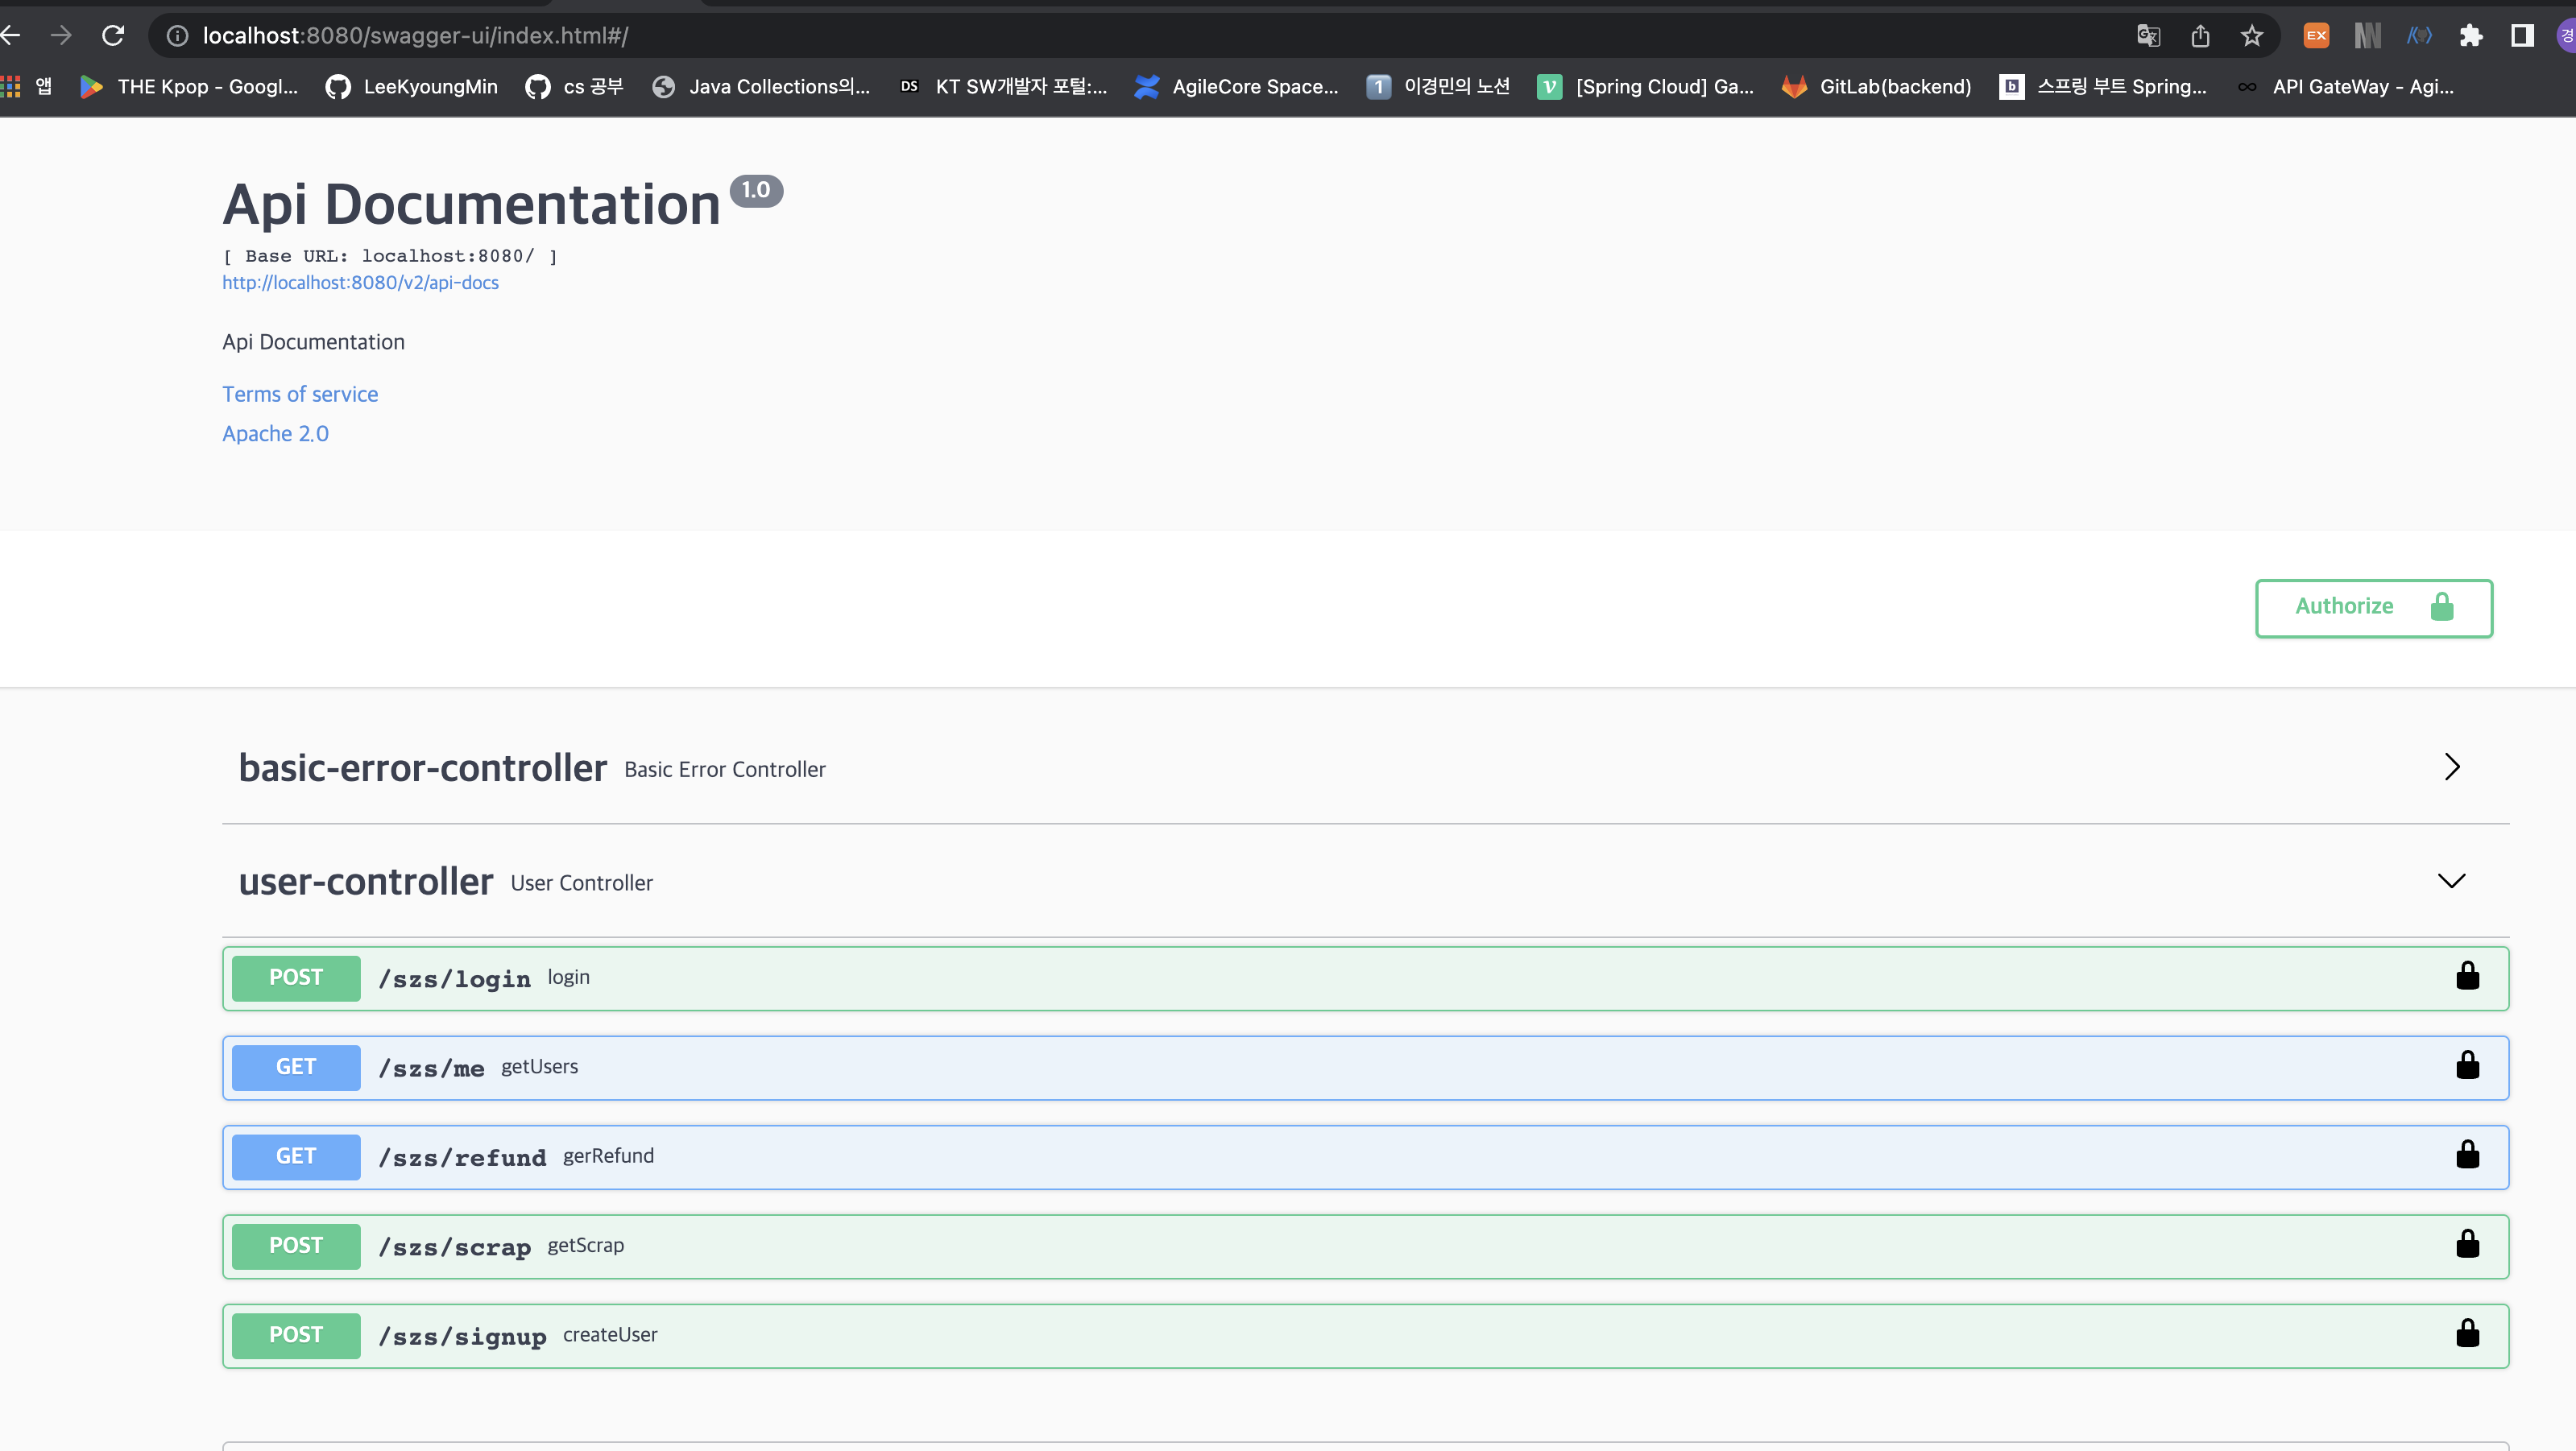Click the lock icon on POST /szs/login

point(2468,977)
